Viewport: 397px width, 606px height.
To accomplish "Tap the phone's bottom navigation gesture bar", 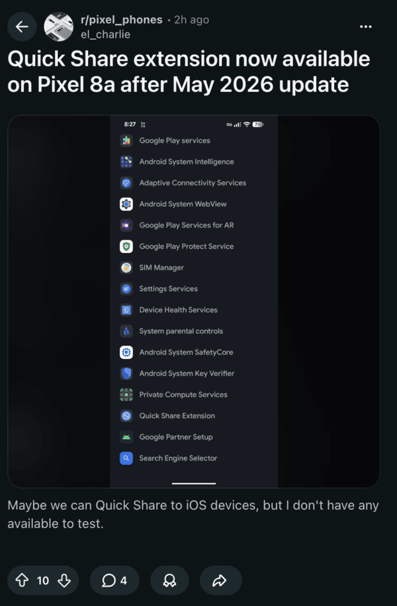I will [194, 483].
